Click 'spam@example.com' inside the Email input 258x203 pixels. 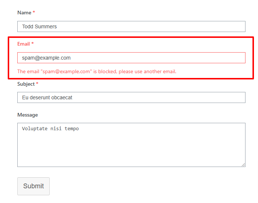pos(46,58)
